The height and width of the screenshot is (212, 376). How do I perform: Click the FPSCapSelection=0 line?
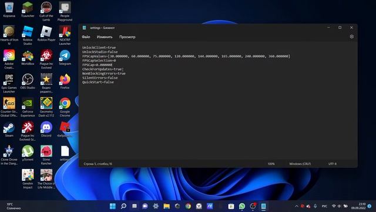(99, 61)
